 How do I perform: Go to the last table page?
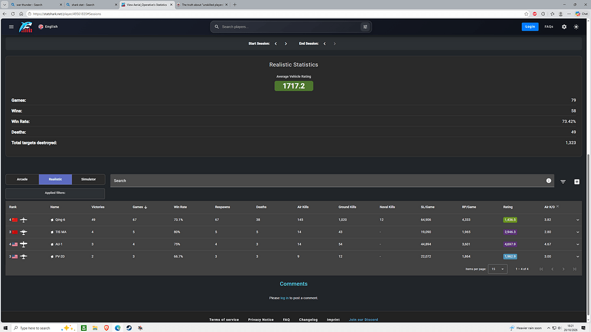point(574,269)
